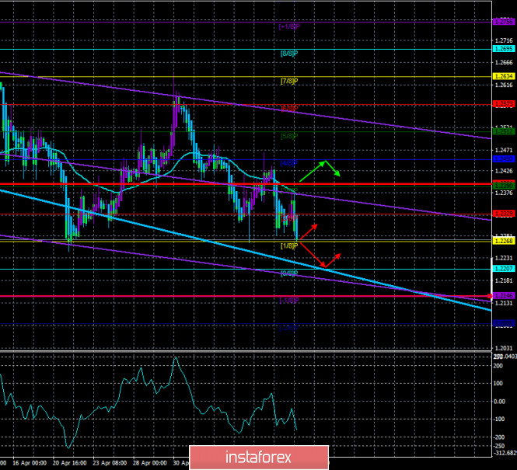Click the [-2/8]P Murrey level label
This screenshot has width=517, height=470.
click(x=289, y=328)
